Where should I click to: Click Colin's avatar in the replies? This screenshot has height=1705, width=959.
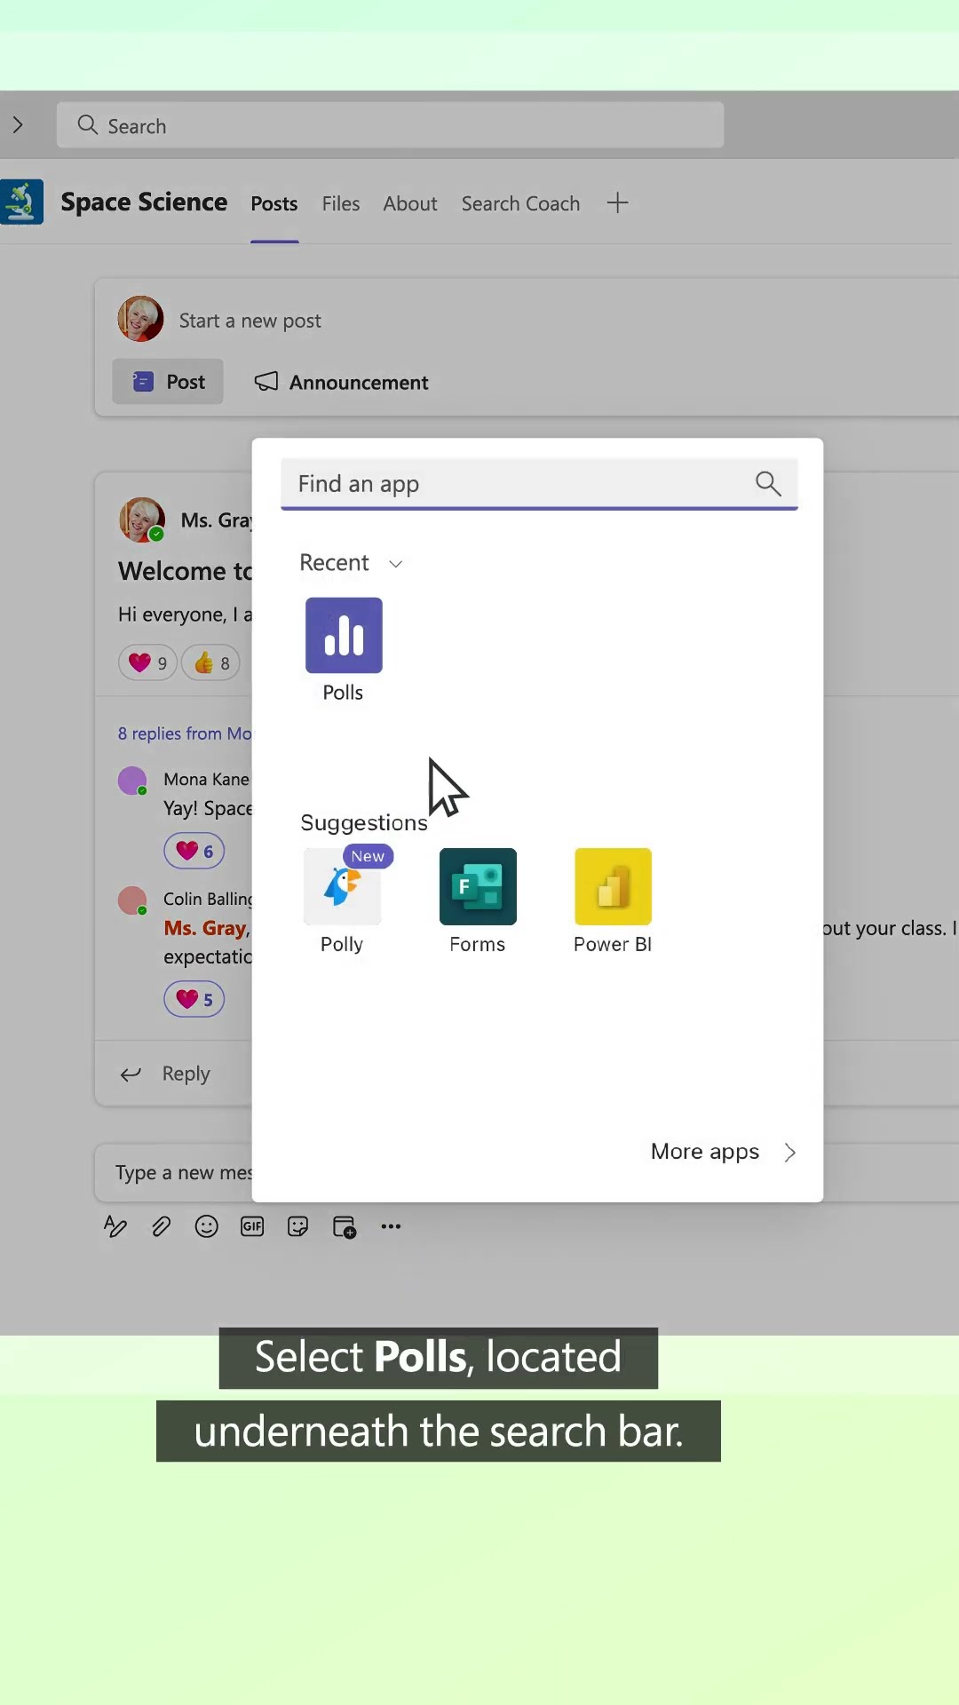point(132,900)
